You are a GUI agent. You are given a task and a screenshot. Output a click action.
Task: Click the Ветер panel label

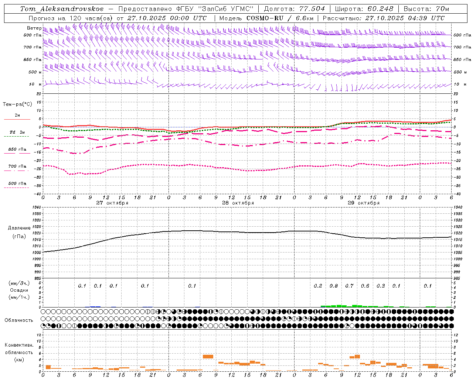(34, 28)
